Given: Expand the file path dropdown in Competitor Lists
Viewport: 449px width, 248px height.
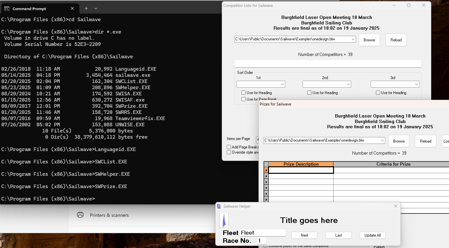Looking at the screenshot, I should 353,39.
